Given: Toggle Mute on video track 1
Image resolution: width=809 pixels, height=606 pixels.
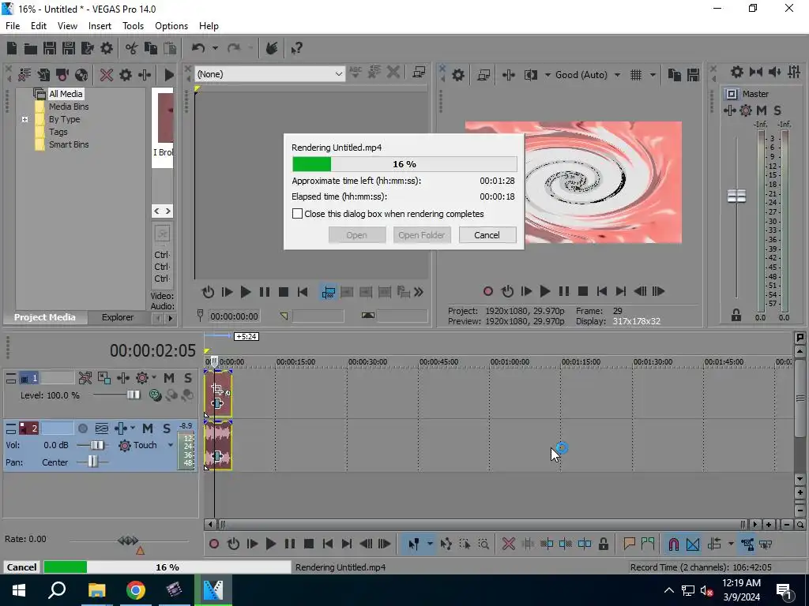Looking at the screenshot, I should coord(169,378).
